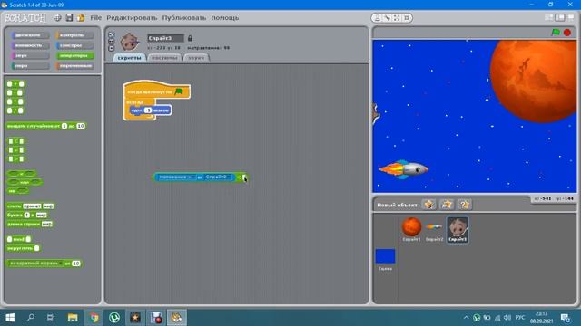Viewport: 581px width, 326px height.
Task: Click the Спрайт3 name field
Action: (x=165, y=38)
